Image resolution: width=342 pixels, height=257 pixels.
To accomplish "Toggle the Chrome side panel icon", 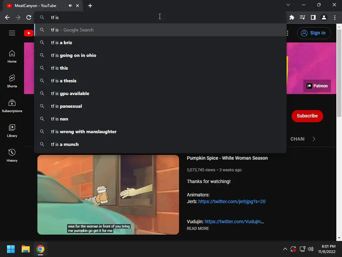I will (x=313, y=17).
